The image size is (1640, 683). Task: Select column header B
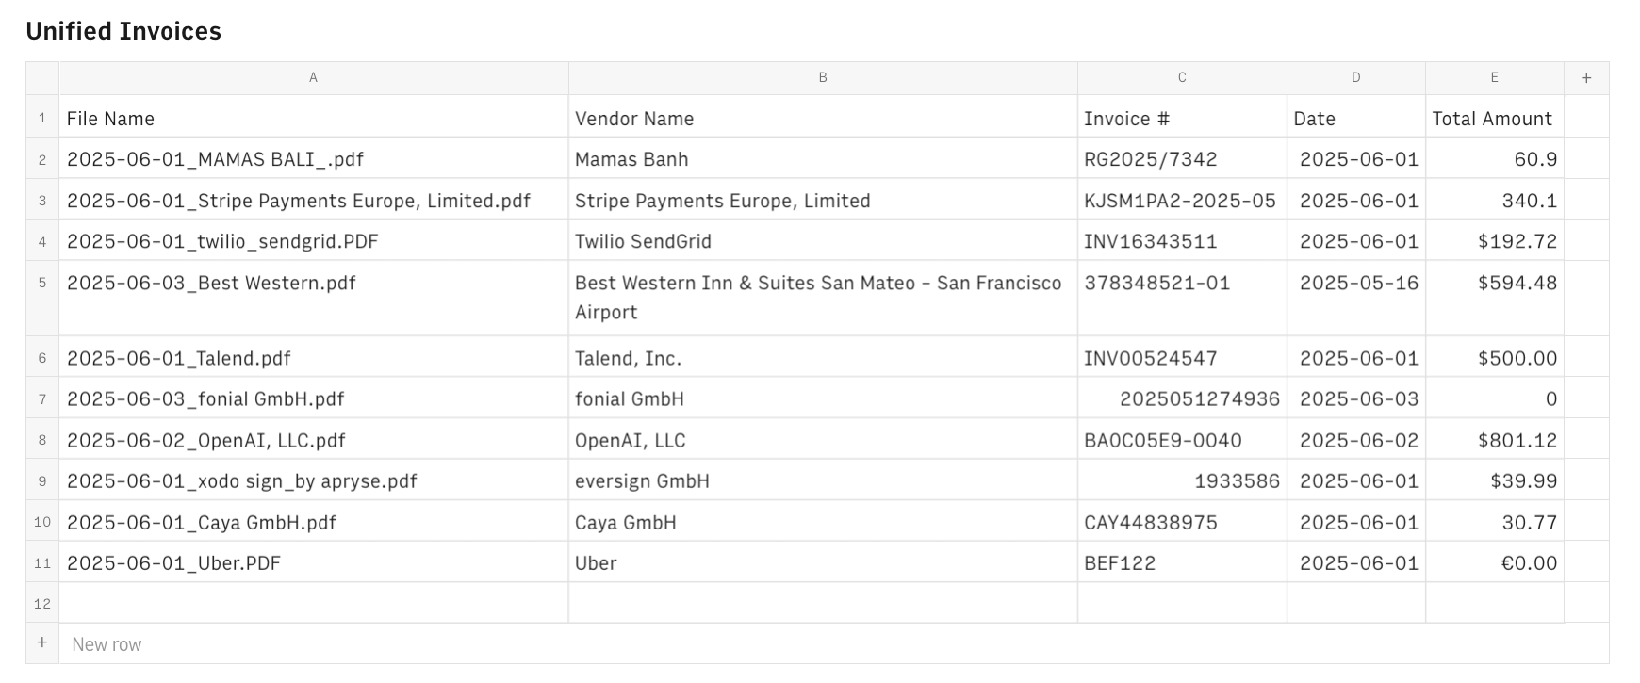point(823,77)
